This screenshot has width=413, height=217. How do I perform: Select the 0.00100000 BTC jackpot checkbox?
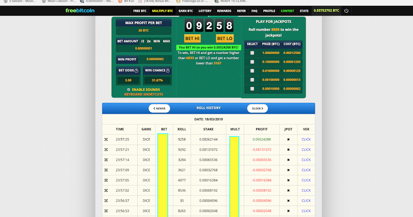tap(252, 80)
